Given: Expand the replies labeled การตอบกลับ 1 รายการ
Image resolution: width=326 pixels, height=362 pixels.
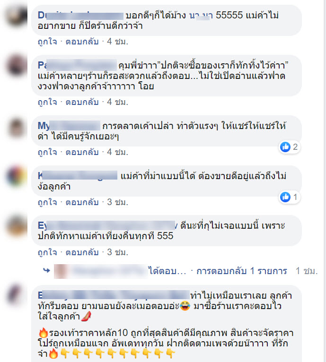Looking at the screenshot, I should (242, 271).
